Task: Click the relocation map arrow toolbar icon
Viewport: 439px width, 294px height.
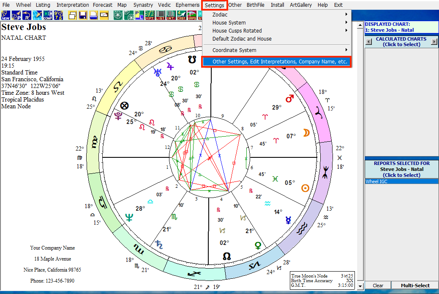Action: [x=37, y=15]
